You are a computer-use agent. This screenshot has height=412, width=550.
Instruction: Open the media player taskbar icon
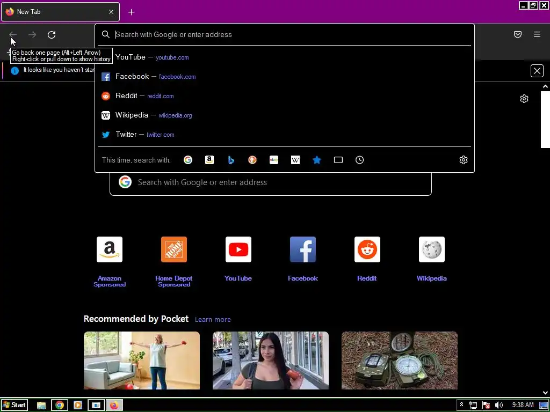[x=78, y=406]
